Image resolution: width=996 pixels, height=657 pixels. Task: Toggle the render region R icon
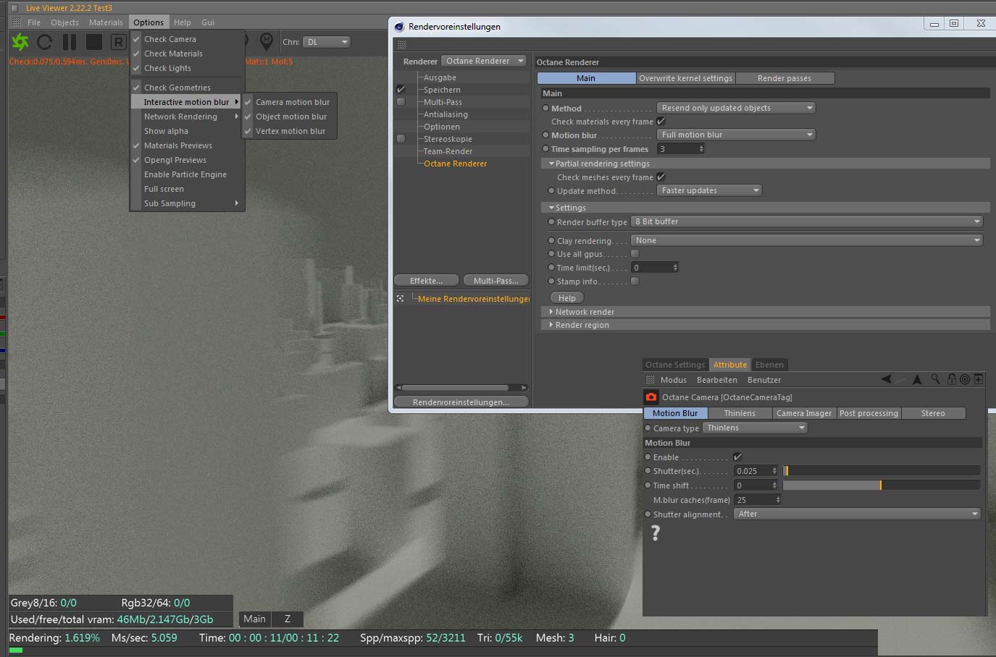coord(118,42)
